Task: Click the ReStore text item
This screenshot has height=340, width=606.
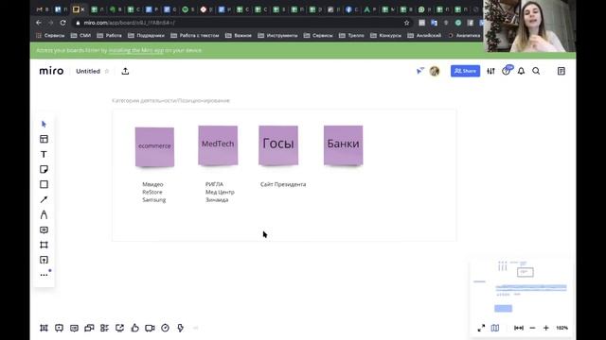Action: pyautogui.click(x=152, y=192)
